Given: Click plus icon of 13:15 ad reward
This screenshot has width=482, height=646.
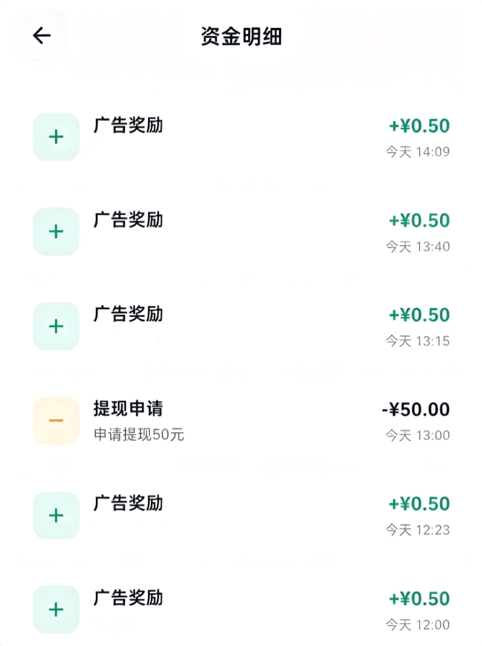Looking at the screenshot, I should [56, 326].
